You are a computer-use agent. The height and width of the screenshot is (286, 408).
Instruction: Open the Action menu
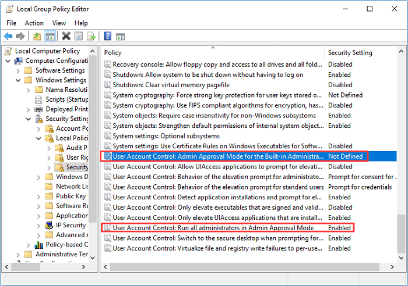[34, 23]
